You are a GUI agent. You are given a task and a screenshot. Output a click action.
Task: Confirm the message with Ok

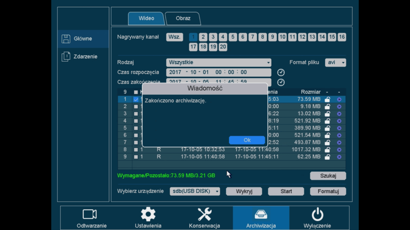(x=247, y=140)
